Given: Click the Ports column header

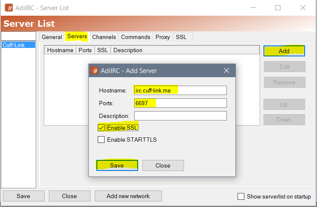Looking at the screenshot, I should pos(85,50).
